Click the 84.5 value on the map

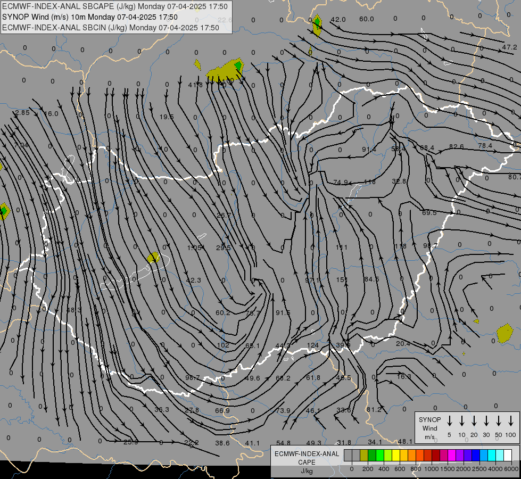pyautogui.click(x=371, y=279)
